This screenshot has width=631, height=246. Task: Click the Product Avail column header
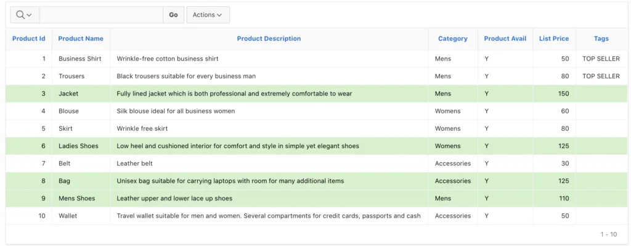[505, 39]
